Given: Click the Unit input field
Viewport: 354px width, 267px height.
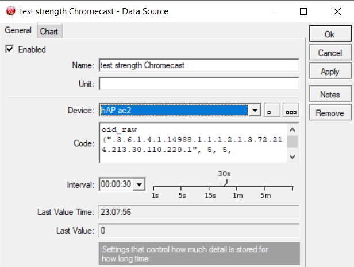Looking at the screenshot, I should pyautogui.click(x=199, y=84).
